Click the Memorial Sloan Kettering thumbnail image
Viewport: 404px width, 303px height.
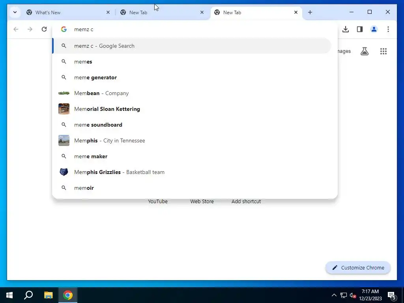point(64,109)
